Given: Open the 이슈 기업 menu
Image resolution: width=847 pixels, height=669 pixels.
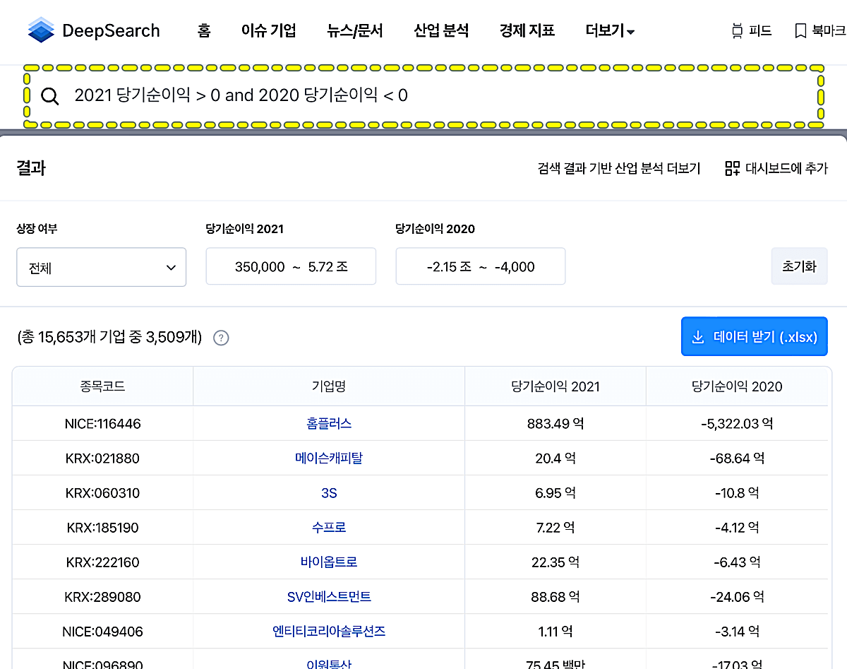Looking at the screenshot, I should pos(268,30).
